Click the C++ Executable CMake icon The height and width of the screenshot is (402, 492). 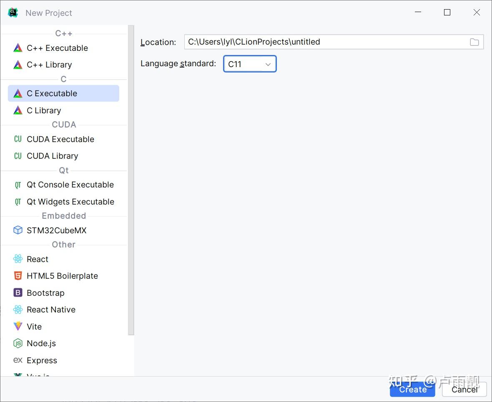(x=18, y=48)
